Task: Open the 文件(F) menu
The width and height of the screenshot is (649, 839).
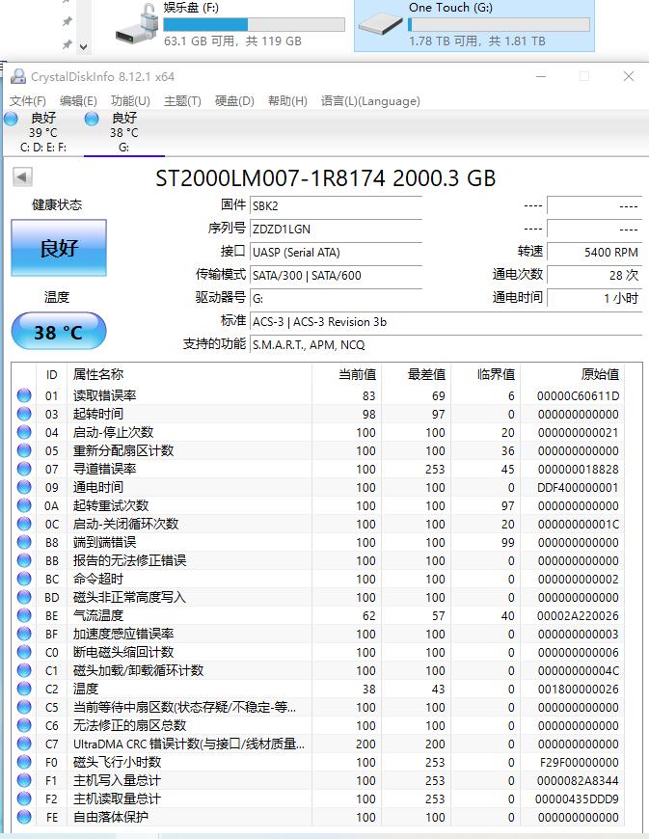Action: 27,100
